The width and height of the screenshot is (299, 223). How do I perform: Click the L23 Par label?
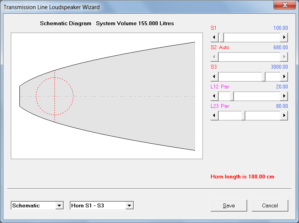220,106
